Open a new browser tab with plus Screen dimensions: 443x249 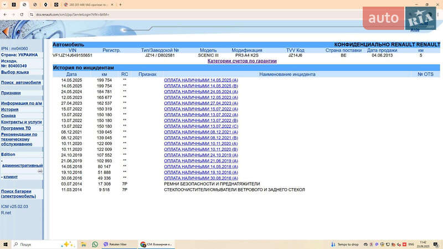tap(121, 4)
